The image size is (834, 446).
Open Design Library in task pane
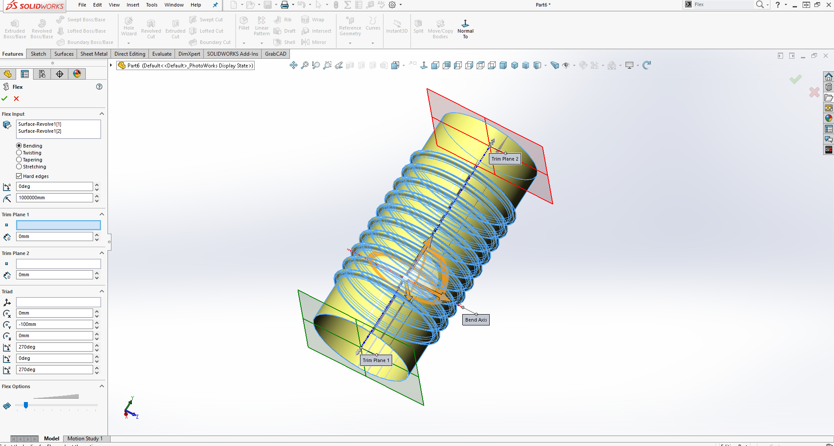coord(828,87)
